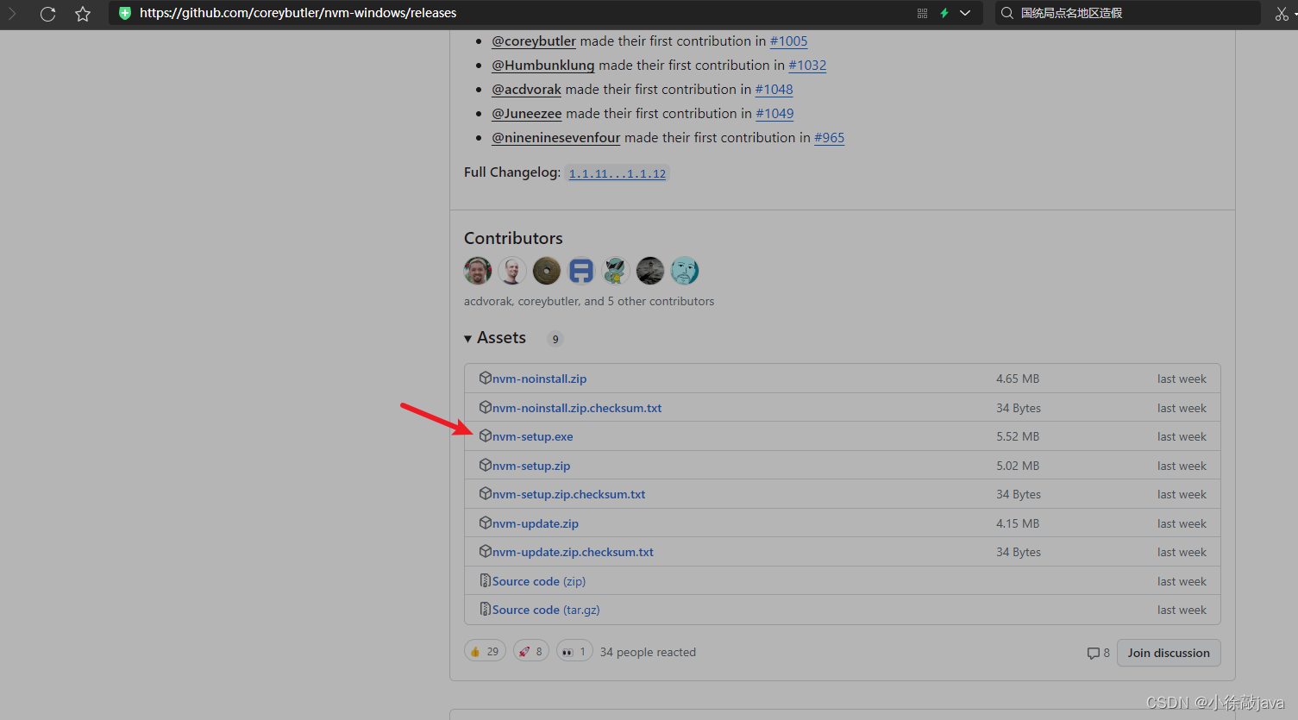Click package icon beside nvm-setup.zip
This screenshot has height=720, width=1298.
[x=486, y=465]
